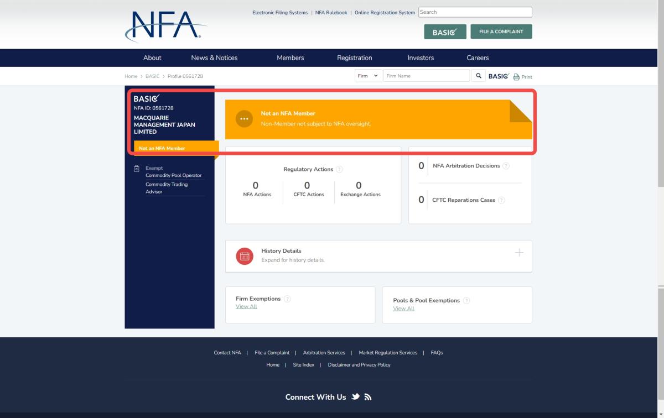Image resolution: width=664 pixels, height=418 pixels.
Task: Click help icon beside NFA Arbitration Decisions
Action: [506, 166]
